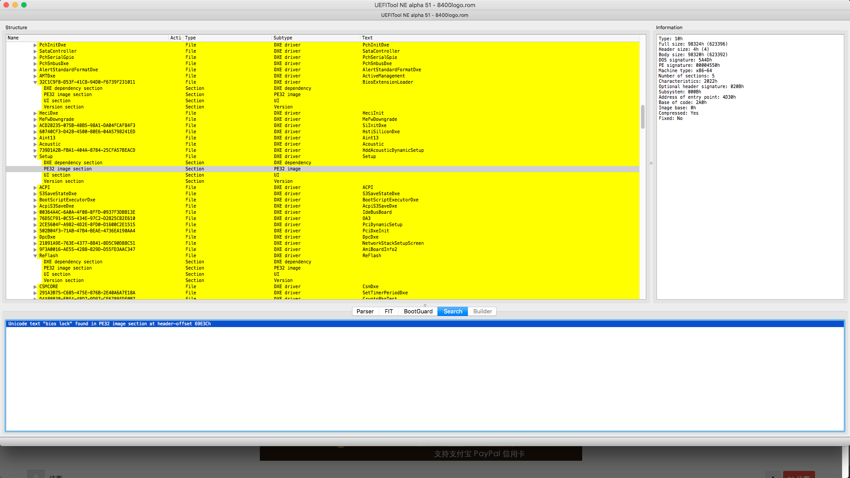Switch to the Parser tab
The height and width of the screenshot is (478, 850).
[x=365, y=312]
